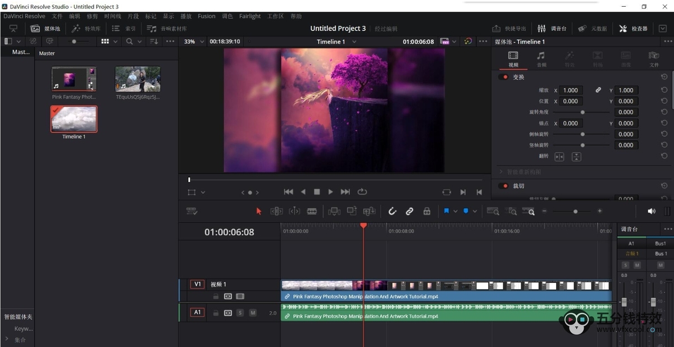Open the 时间线 (Timeline) menu
674x347 pixels.
coord(112,16)
